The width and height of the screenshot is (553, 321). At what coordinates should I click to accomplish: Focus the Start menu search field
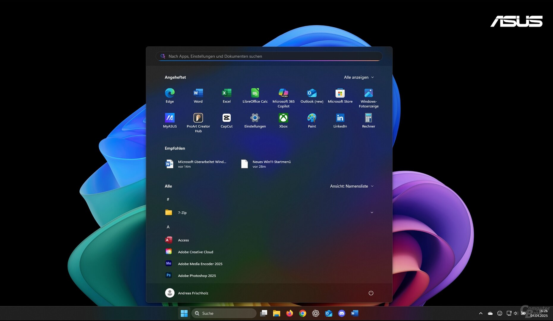[x=269, y=56]
